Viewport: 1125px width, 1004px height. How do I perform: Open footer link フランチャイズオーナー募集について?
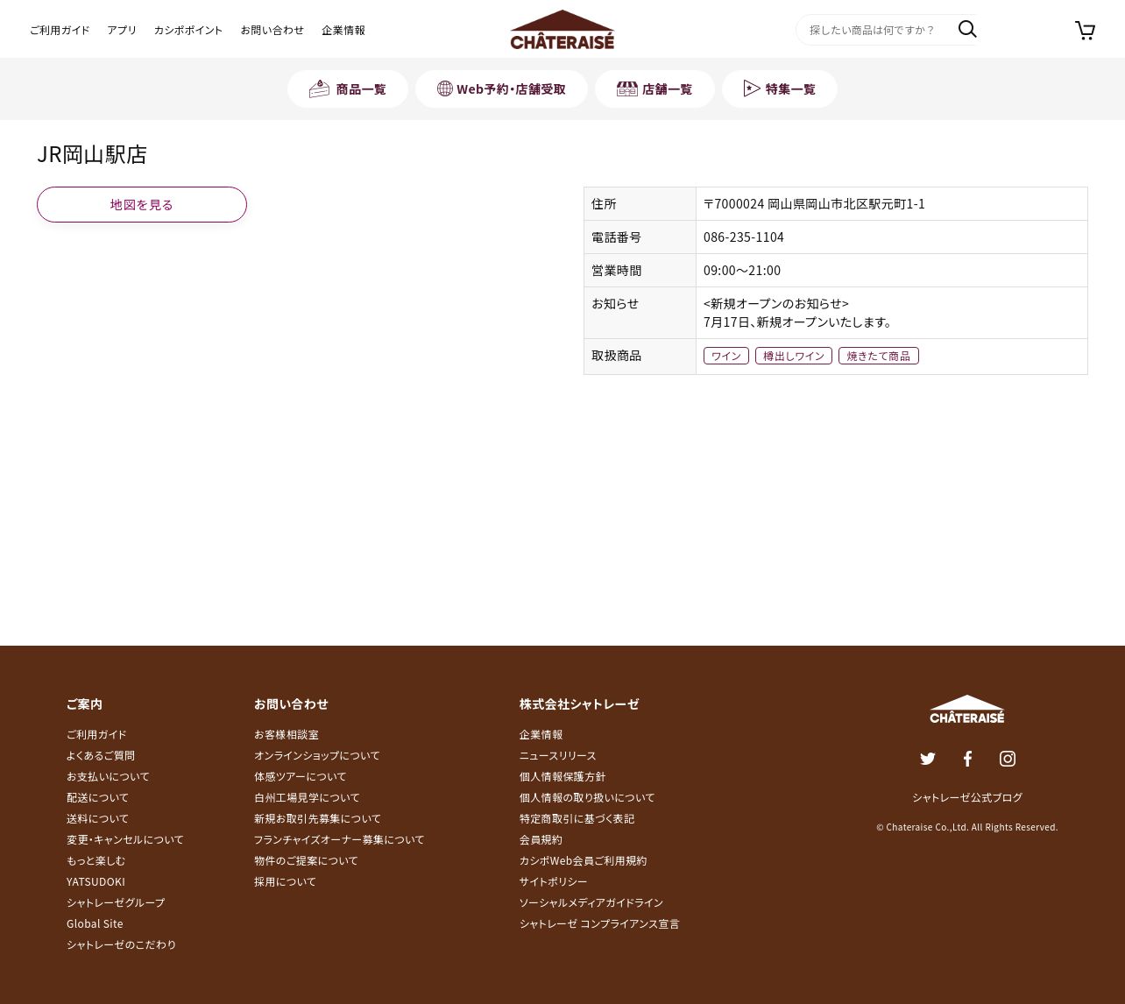[339, 839]
